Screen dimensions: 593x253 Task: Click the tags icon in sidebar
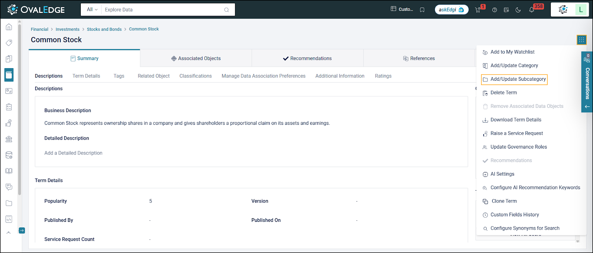pos(9,43)
